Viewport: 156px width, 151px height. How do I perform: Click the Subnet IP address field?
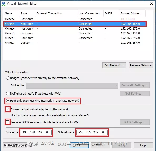tap(36, 132)
